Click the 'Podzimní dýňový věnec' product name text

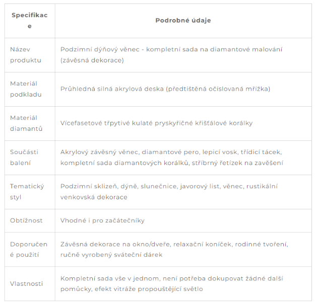[100, 49]
